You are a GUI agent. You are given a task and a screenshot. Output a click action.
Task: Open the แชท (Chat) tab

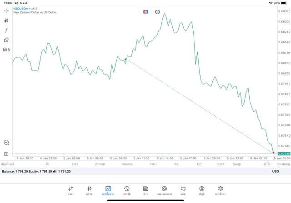183,191
